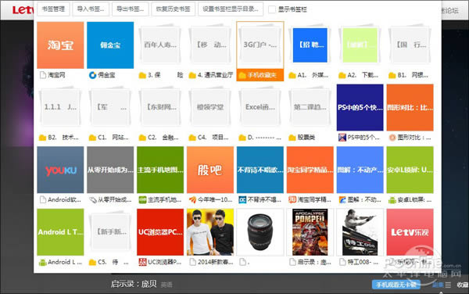Image resolution: width=469 pixels, height=294 pixels.
Task: Click the 安卓L锁屏 Android favicon
Action: click(x=392, y=200)
